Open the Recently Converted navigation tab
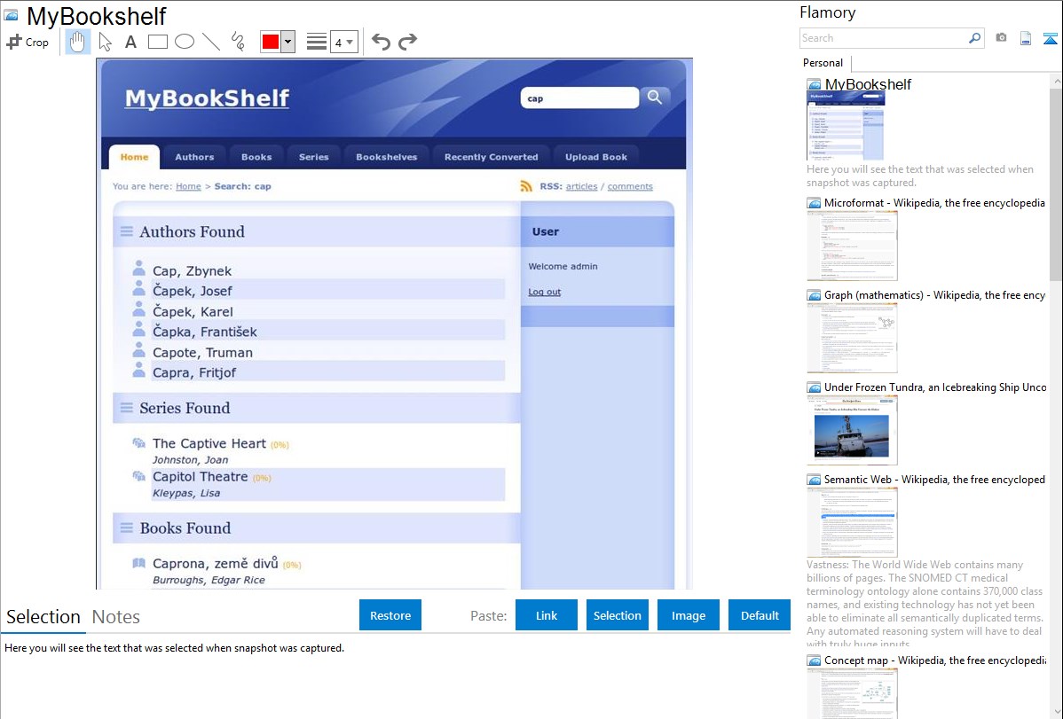 pyautogui.click(x=491, y=157)
